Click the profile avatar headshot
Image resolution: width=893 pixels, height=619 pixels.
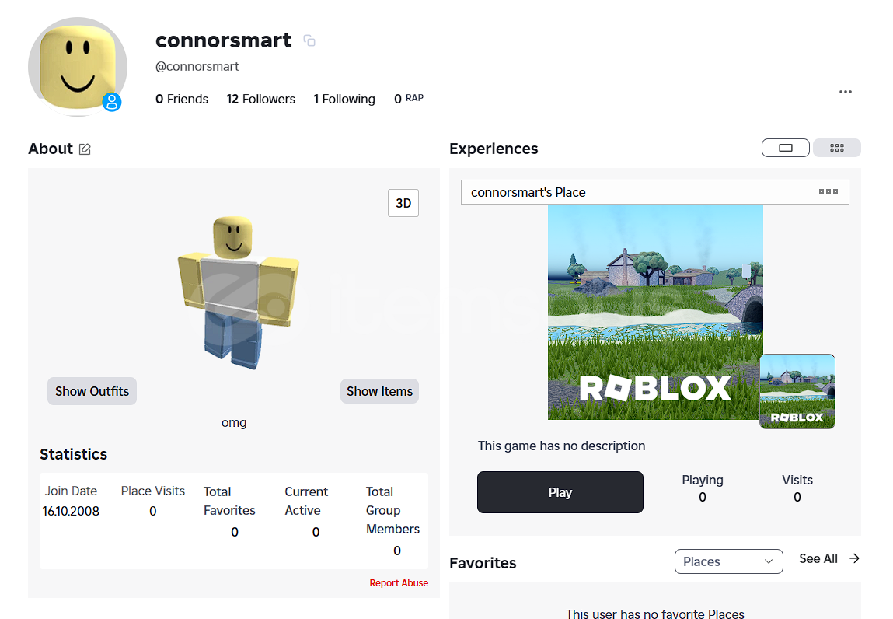pos(78,67)
